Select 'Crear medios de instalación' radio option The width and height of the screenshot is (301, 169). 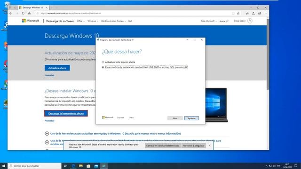103,67
